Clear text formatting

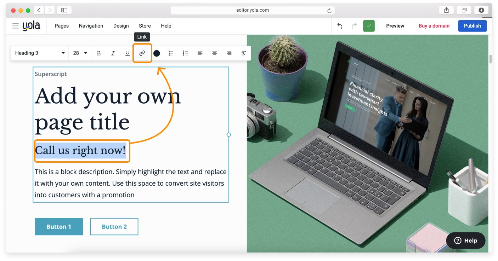tap(244, 53)
